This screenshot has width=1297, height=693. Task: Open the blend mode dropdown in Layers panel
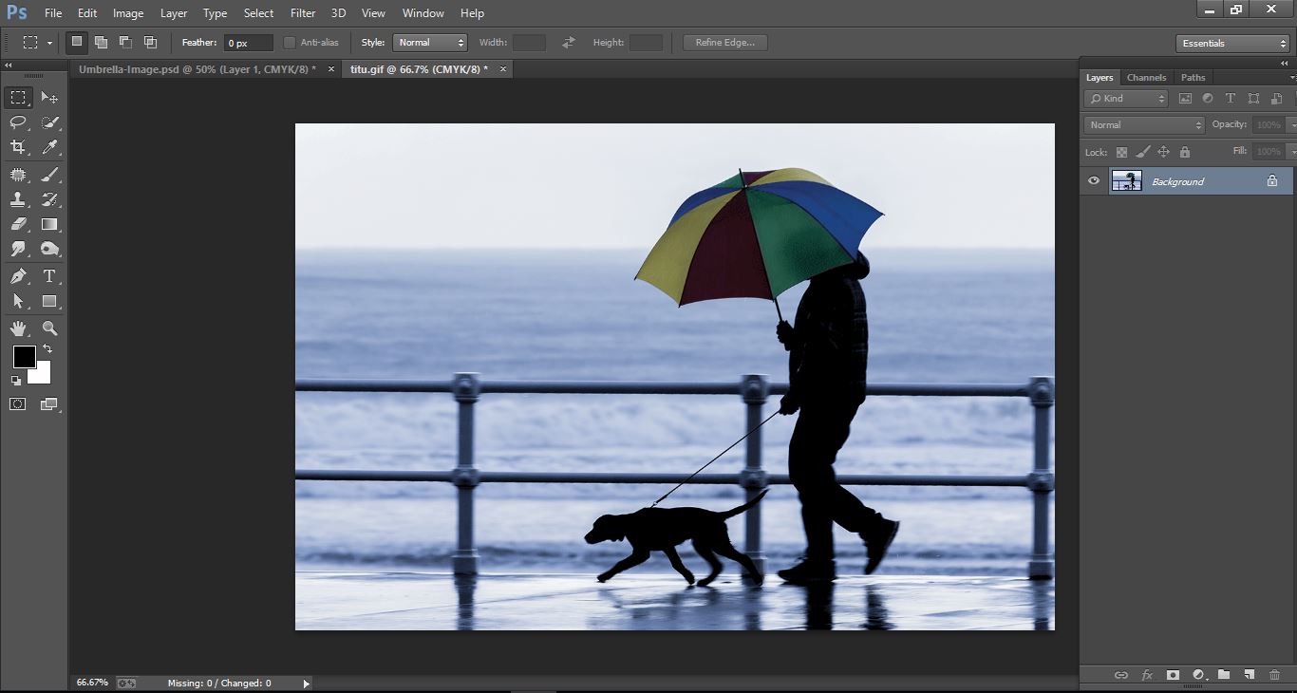click(x=1142, y=124)
